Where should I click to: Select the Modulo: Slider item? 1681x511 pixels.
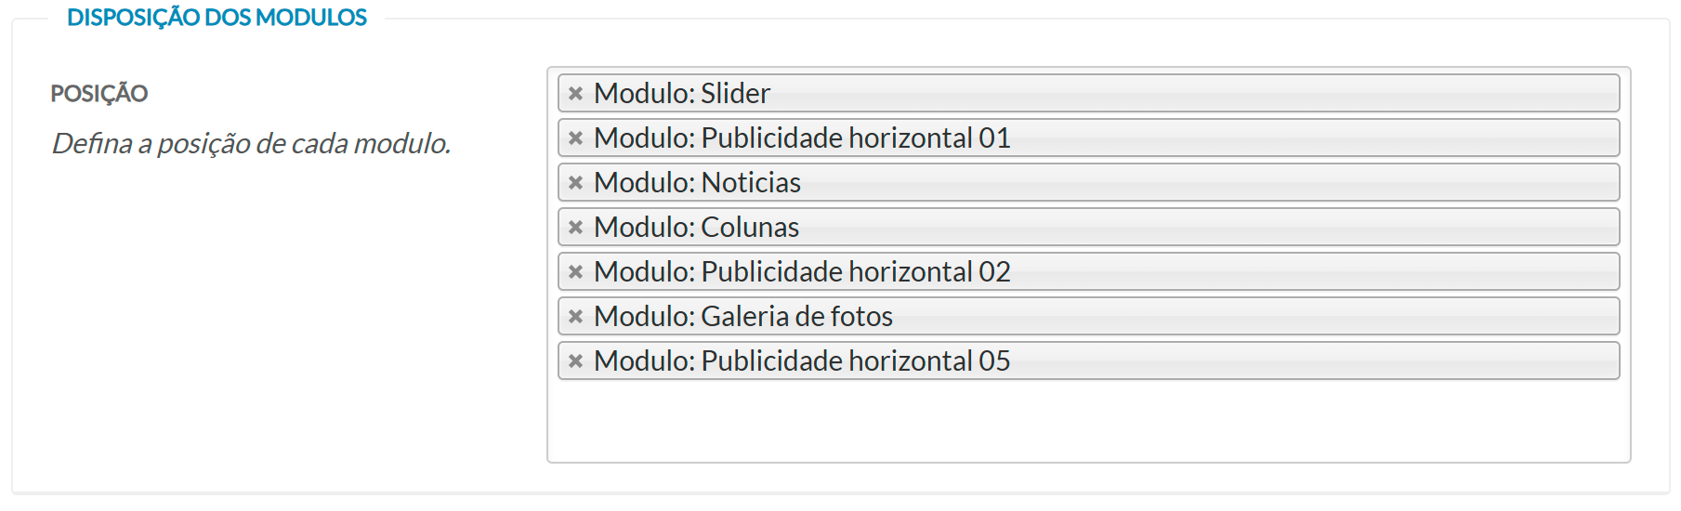coord(682,93)
